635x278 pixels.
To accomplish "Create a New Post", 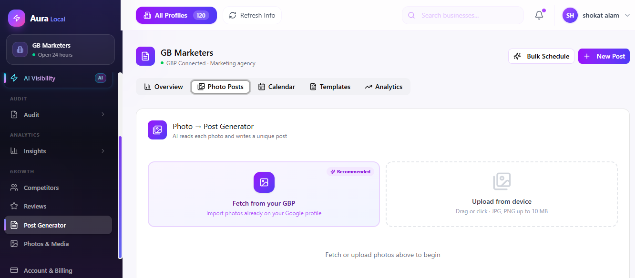I will (604, 56).
